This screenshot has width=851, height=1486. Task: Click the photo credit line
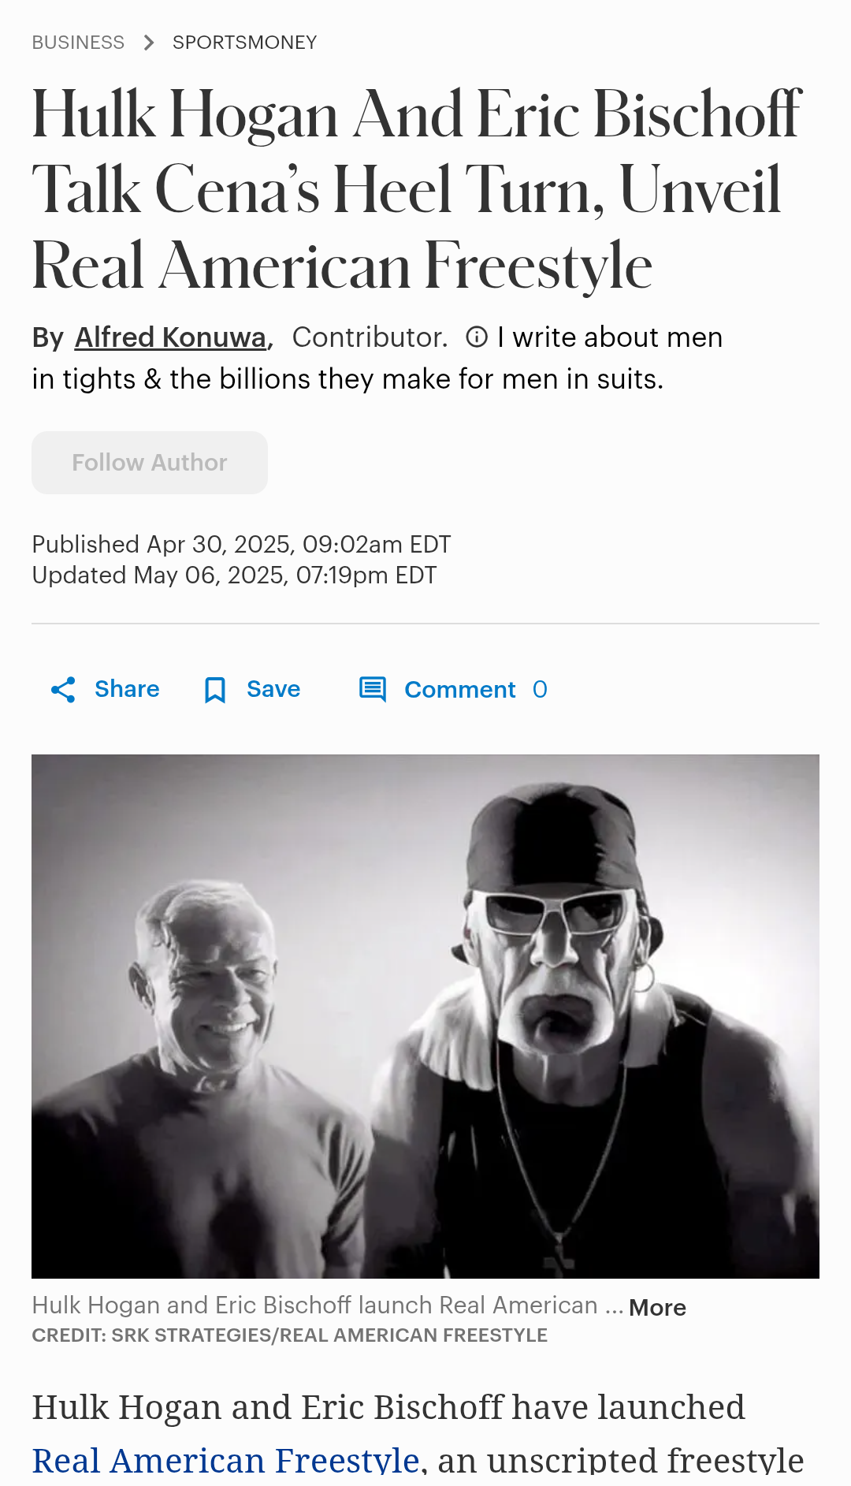[x=289, y=1335]
